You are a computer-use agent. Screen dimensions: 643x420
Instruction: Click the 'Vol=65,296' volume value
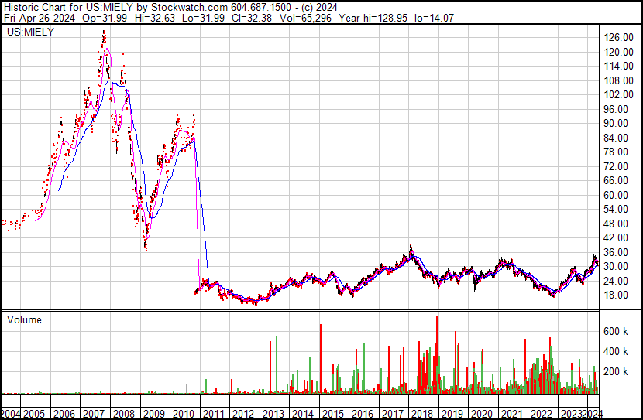point(305,18)
